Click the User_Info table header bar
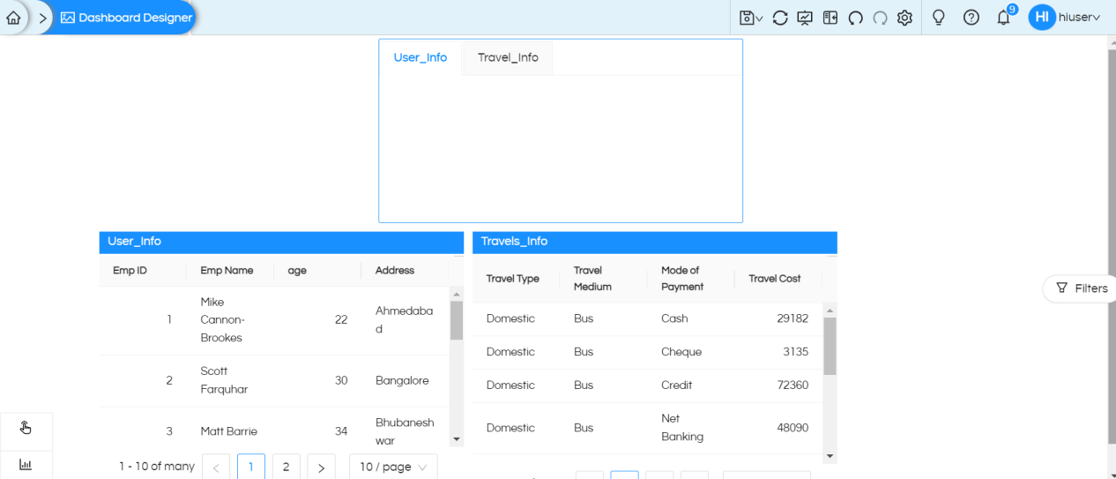Screen dimensions: 1116x479 (x=281, y=242)
